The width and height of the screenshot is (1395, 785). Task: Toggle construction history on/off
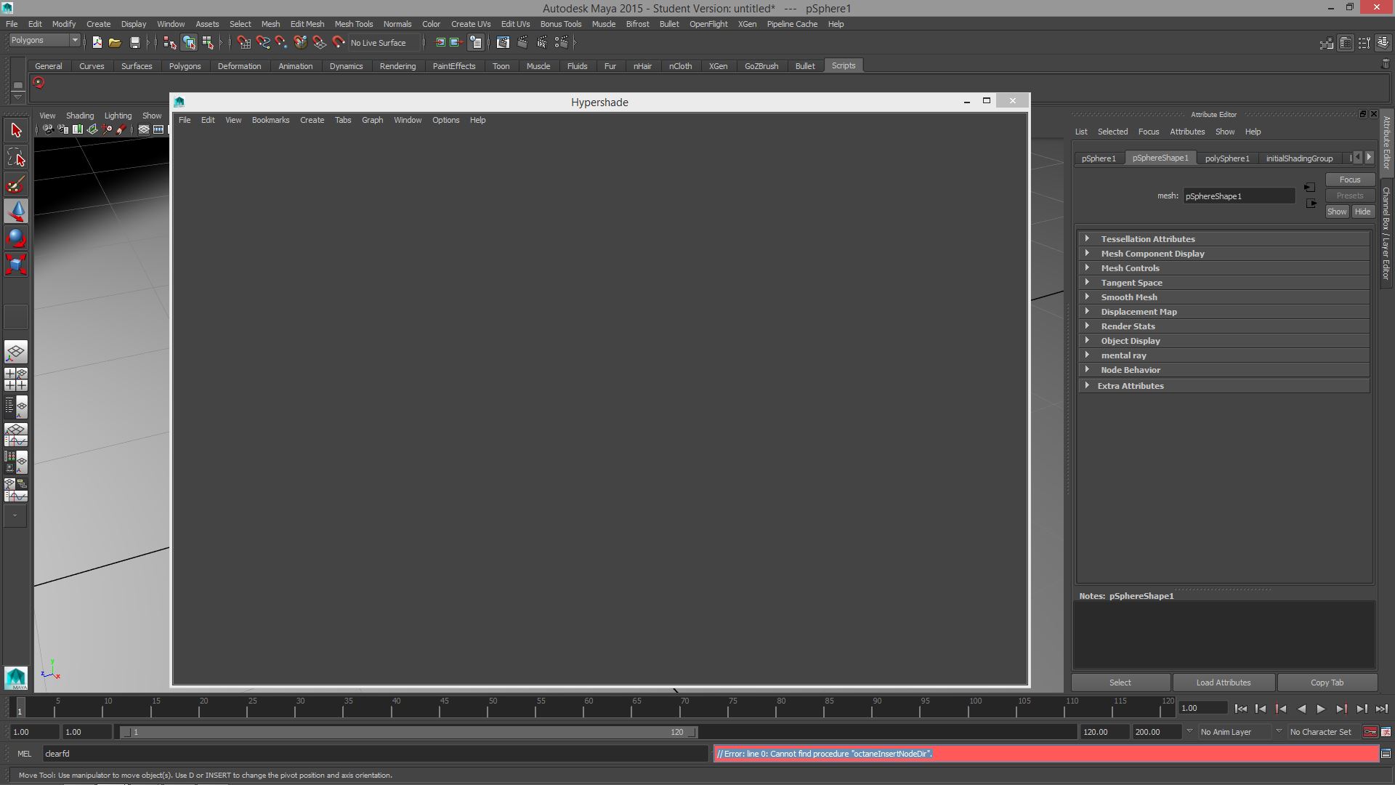point(476,43)
